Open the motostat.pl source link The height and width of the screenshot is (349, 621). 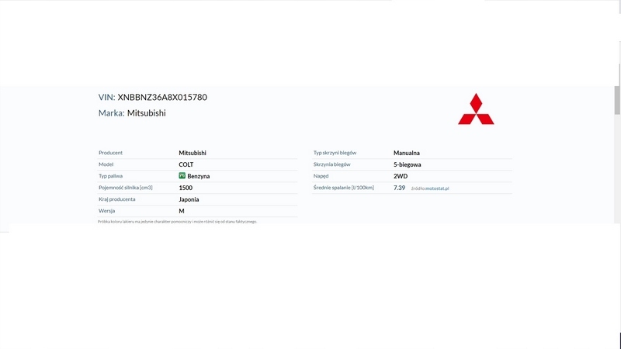tap(437, 188)
